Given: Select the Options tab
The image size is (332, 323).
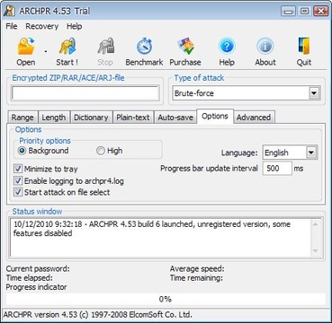Looking at the screenshot, I should [x=215, y=117].
